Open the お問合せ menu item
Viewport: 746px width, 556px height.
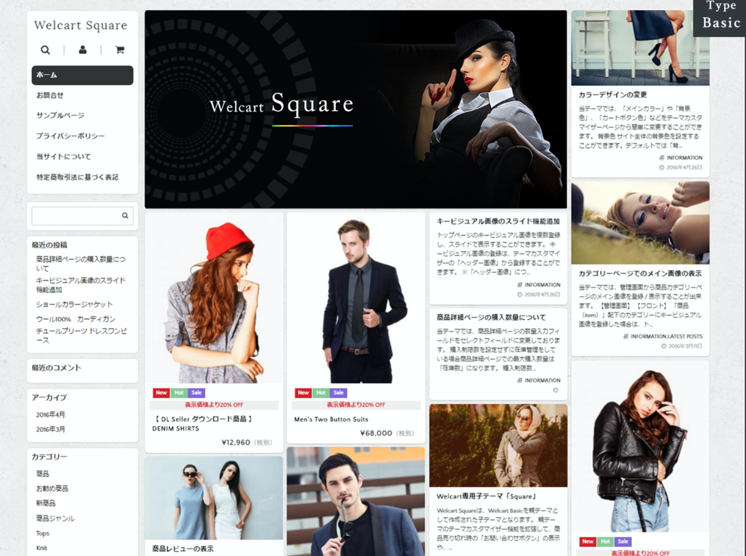[x=50, y=95]
